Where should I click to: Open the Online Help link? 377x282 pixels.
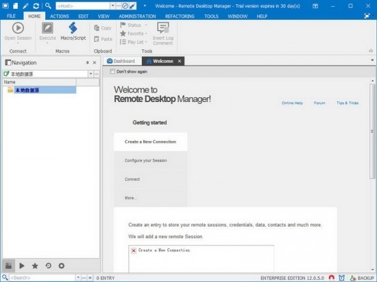pyautogui.click(x=292, y=103)
